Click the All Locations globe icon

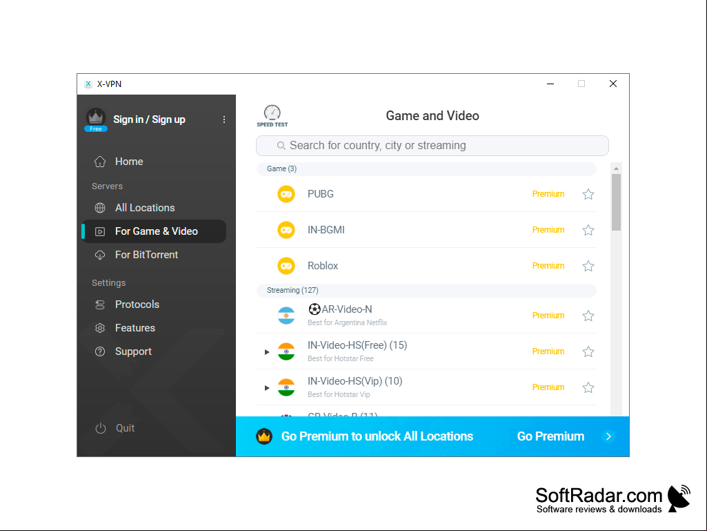[x=100, y=208]
